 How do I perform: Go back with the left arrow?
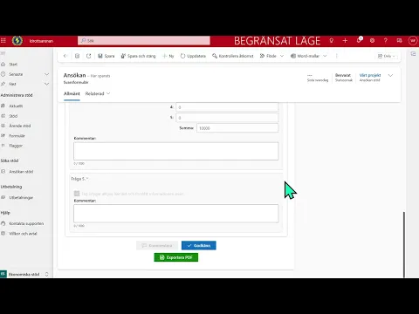pos(65,56)
